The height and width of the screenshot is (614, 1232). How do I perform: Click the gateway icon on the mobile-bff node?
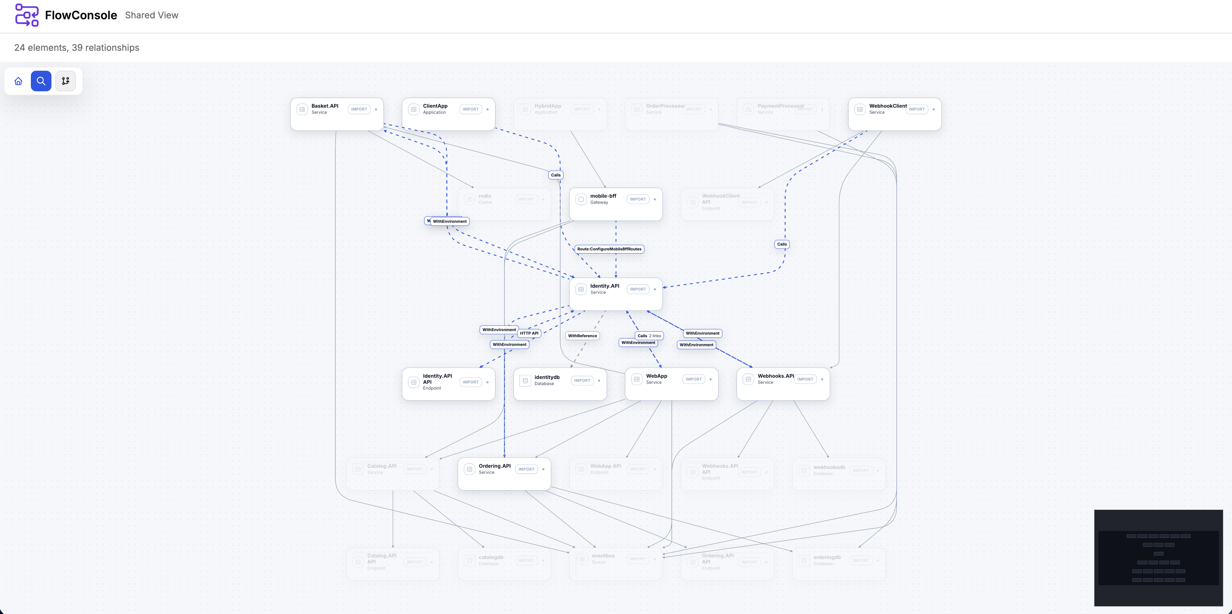pyautogui.click(x=581, y=199)
